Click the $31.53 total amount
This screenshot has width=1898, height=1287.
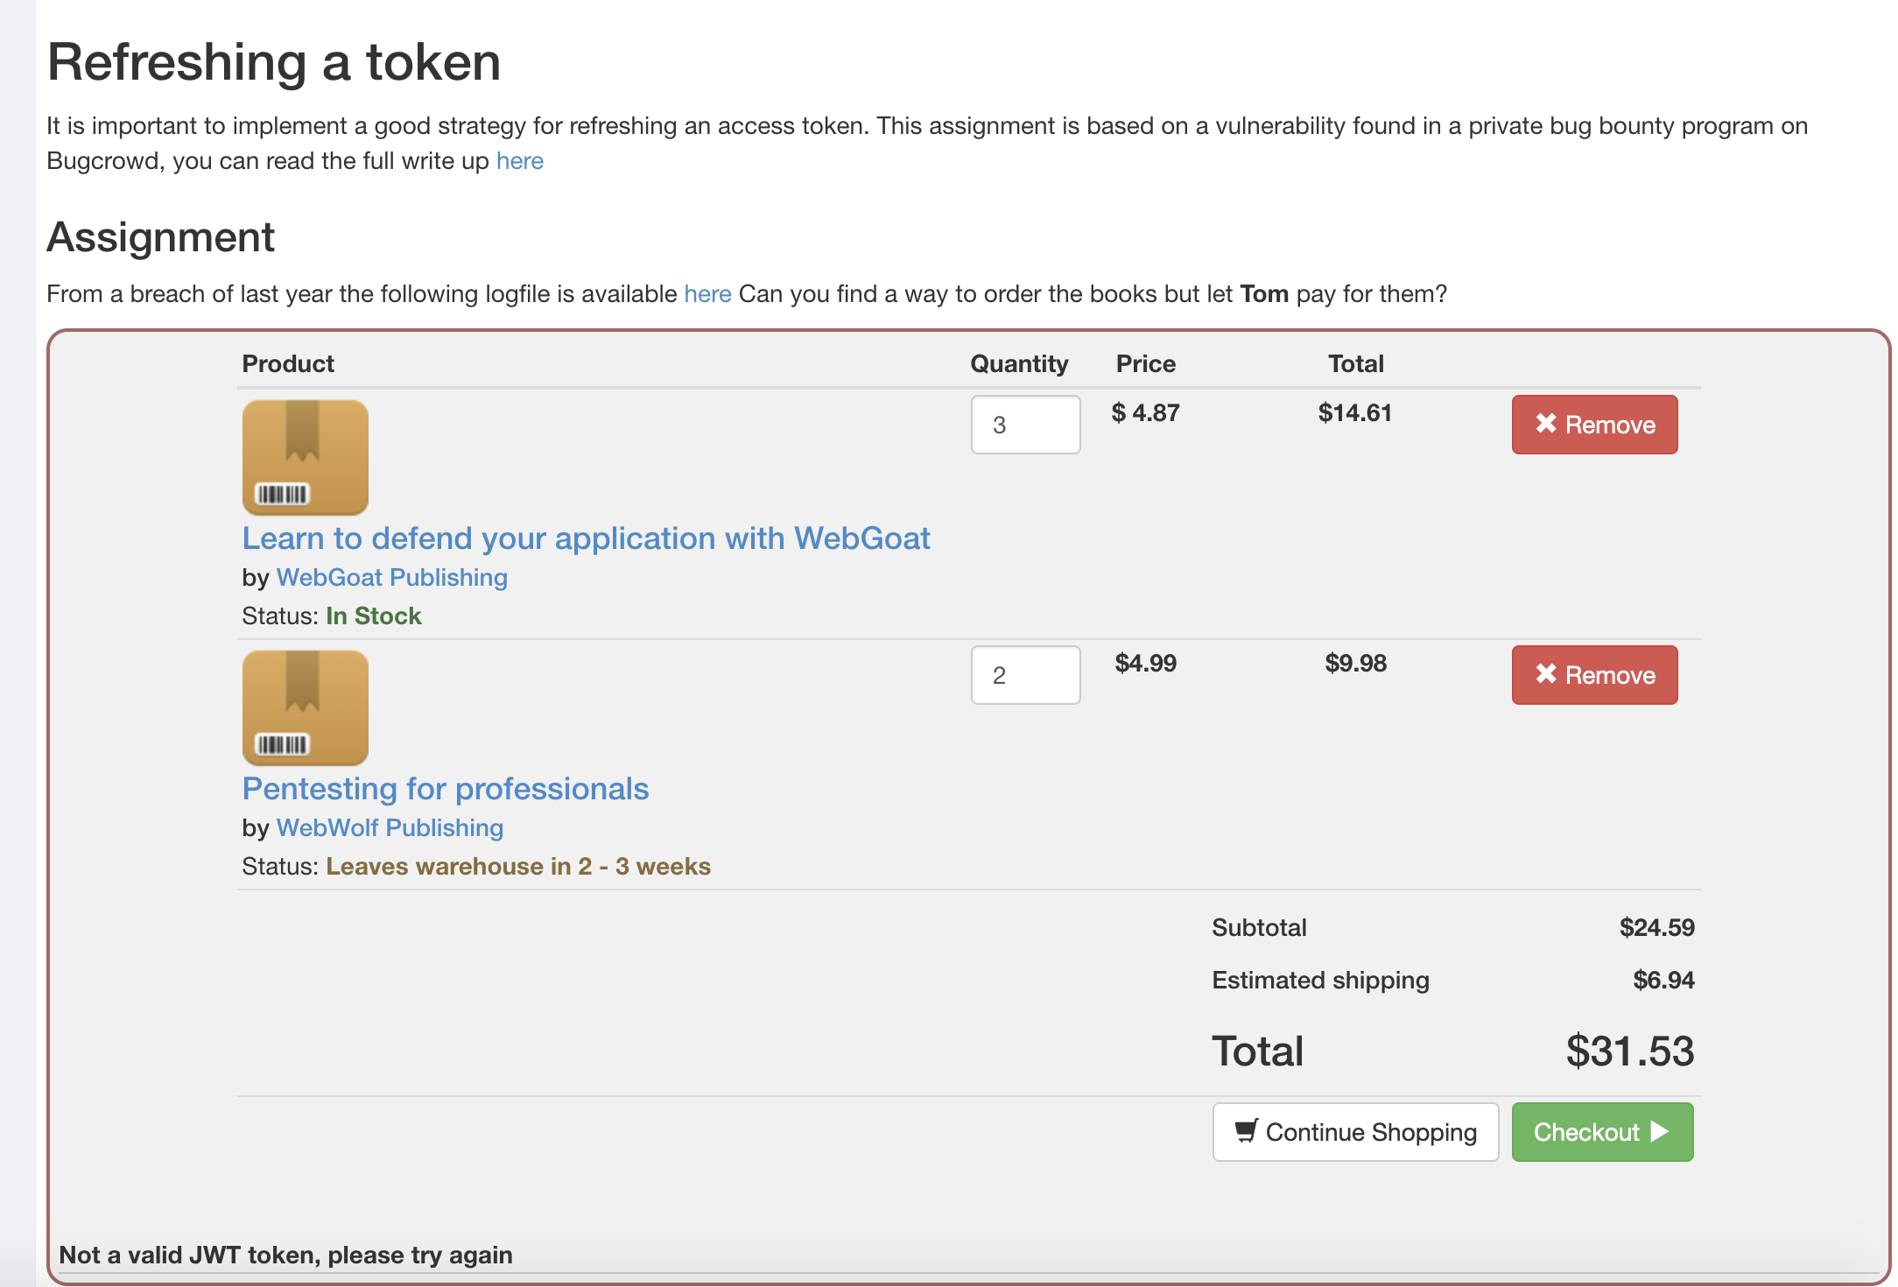coord(1629,1051)
